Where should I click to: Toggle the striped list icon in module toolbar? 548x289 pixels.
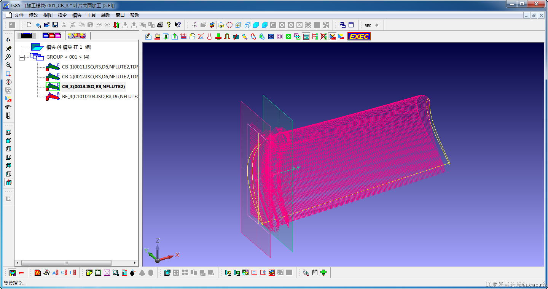coord(306,37)
